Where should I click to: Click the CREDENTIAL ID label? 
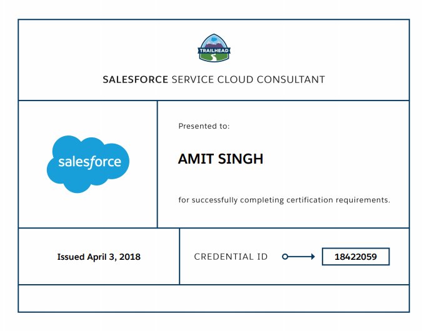231,257
